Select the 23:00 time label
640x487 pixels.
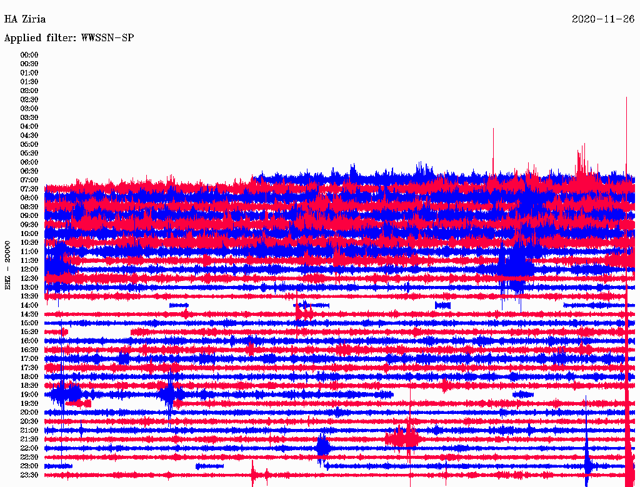click(x=29, y=466)
